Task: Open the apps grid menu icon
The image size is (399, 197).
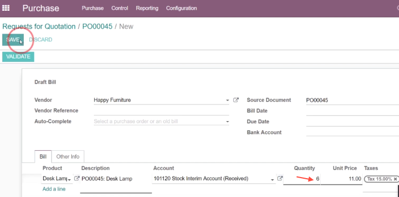Action: coord(5,8)
